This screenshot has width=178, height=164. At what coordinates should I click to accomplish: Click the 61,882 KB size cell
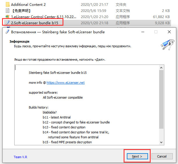click(x=161, y=17)
